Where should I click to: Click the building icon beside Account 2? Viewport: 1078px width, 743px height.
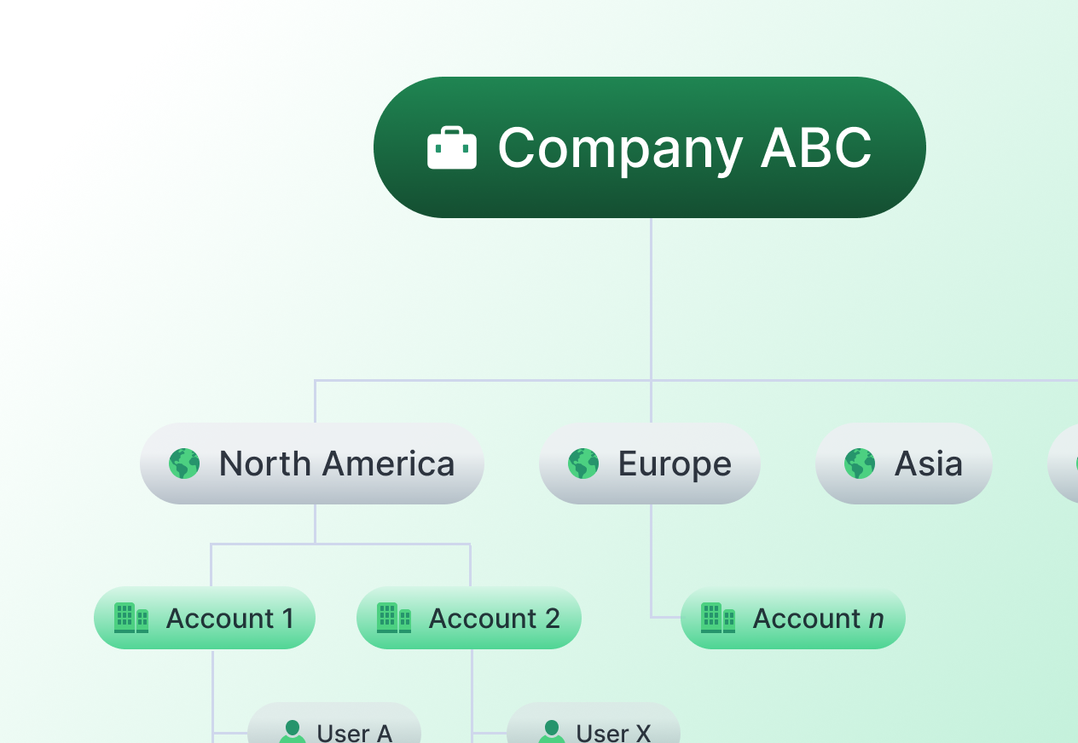click(394, 618)
